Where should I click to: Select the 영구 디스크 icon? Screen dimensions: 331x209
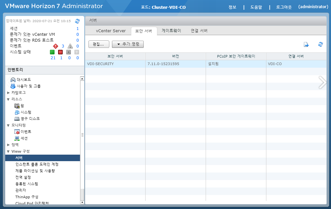pyautogui.click(x=17, y=119)
